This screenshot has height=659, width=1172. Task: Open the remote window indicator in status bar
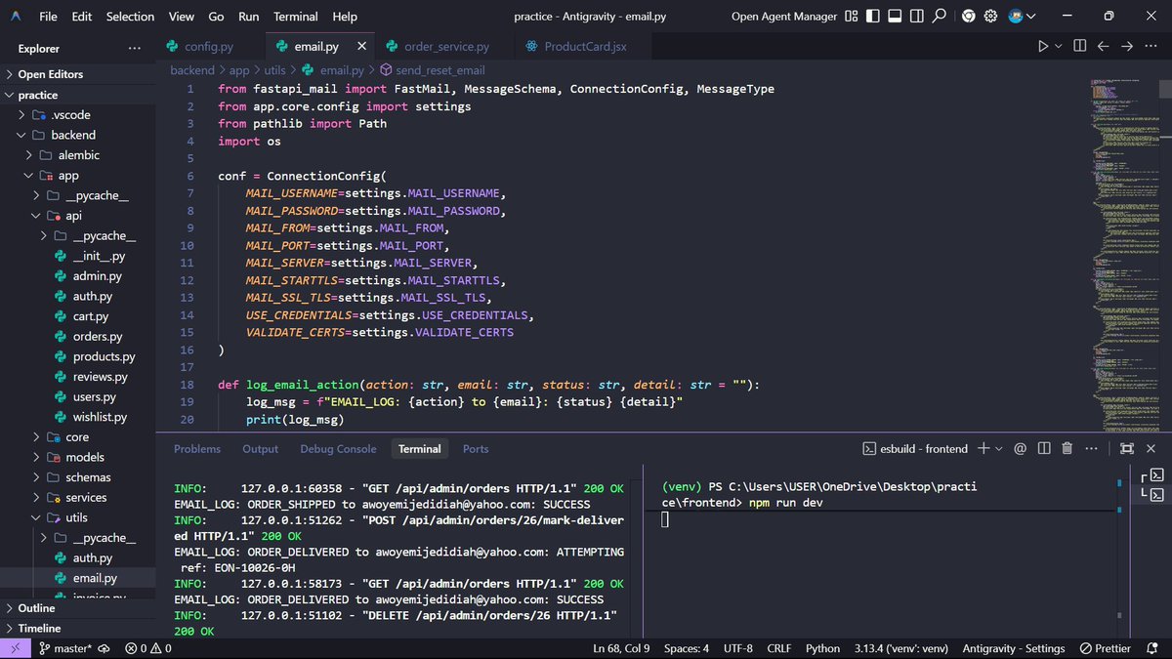tap(14, 648)
